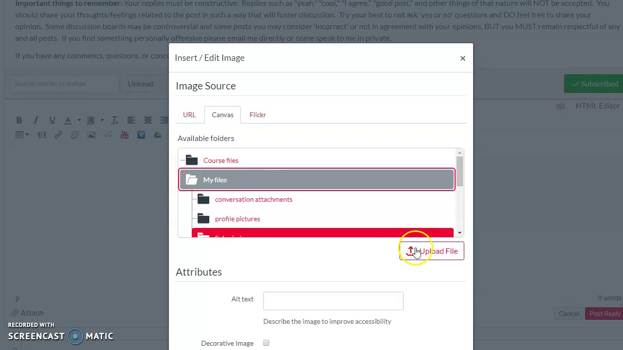Open the conversation attachments folder
This screenshot has width=623, height=350.
[253, 199]
